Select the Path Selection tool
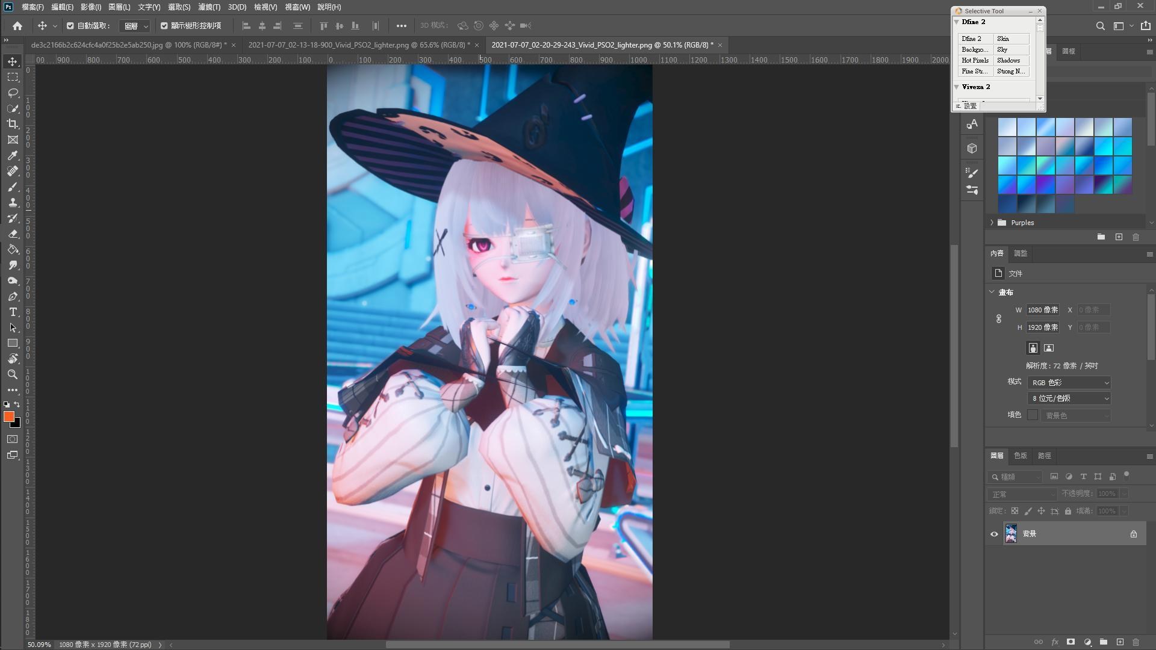The width and height of the screenshot is (1156, 650). pyautogui.click(x=13, y=328)
